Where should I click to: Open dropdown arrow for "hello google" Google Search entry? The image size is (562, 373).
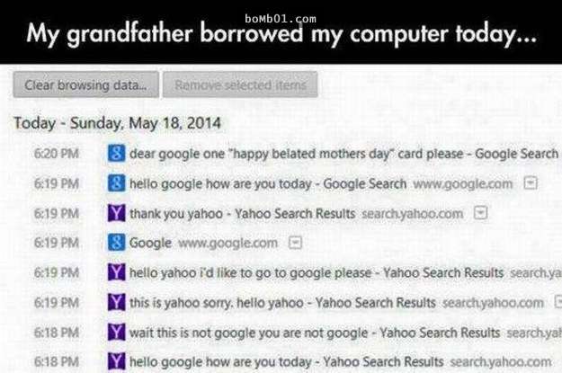pos(531,183)
